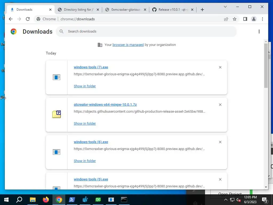Click the Chrome site info chip

point(46,19)
